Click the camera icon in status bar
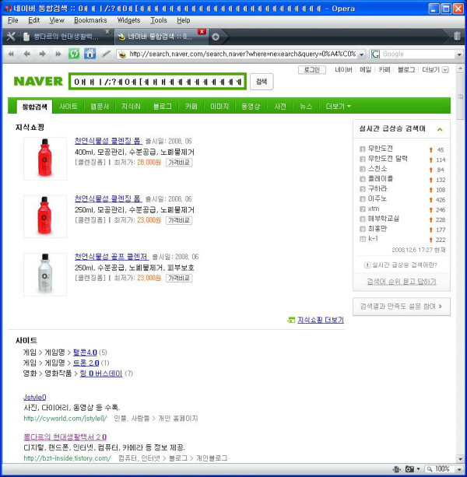This screenshot has width=467, height=477. click(410, 468)
